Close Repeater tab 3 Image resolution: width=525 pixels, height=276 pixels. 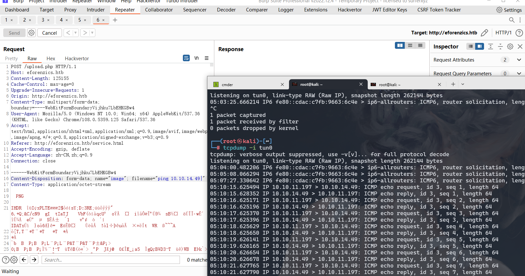(x=49, y=20)
